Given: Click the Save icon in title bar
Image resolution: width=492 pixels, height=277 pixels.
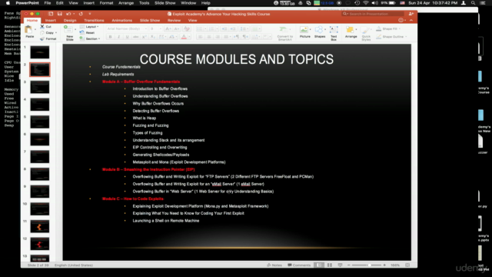Looking at the screenshot, I should tap(60, 14).
